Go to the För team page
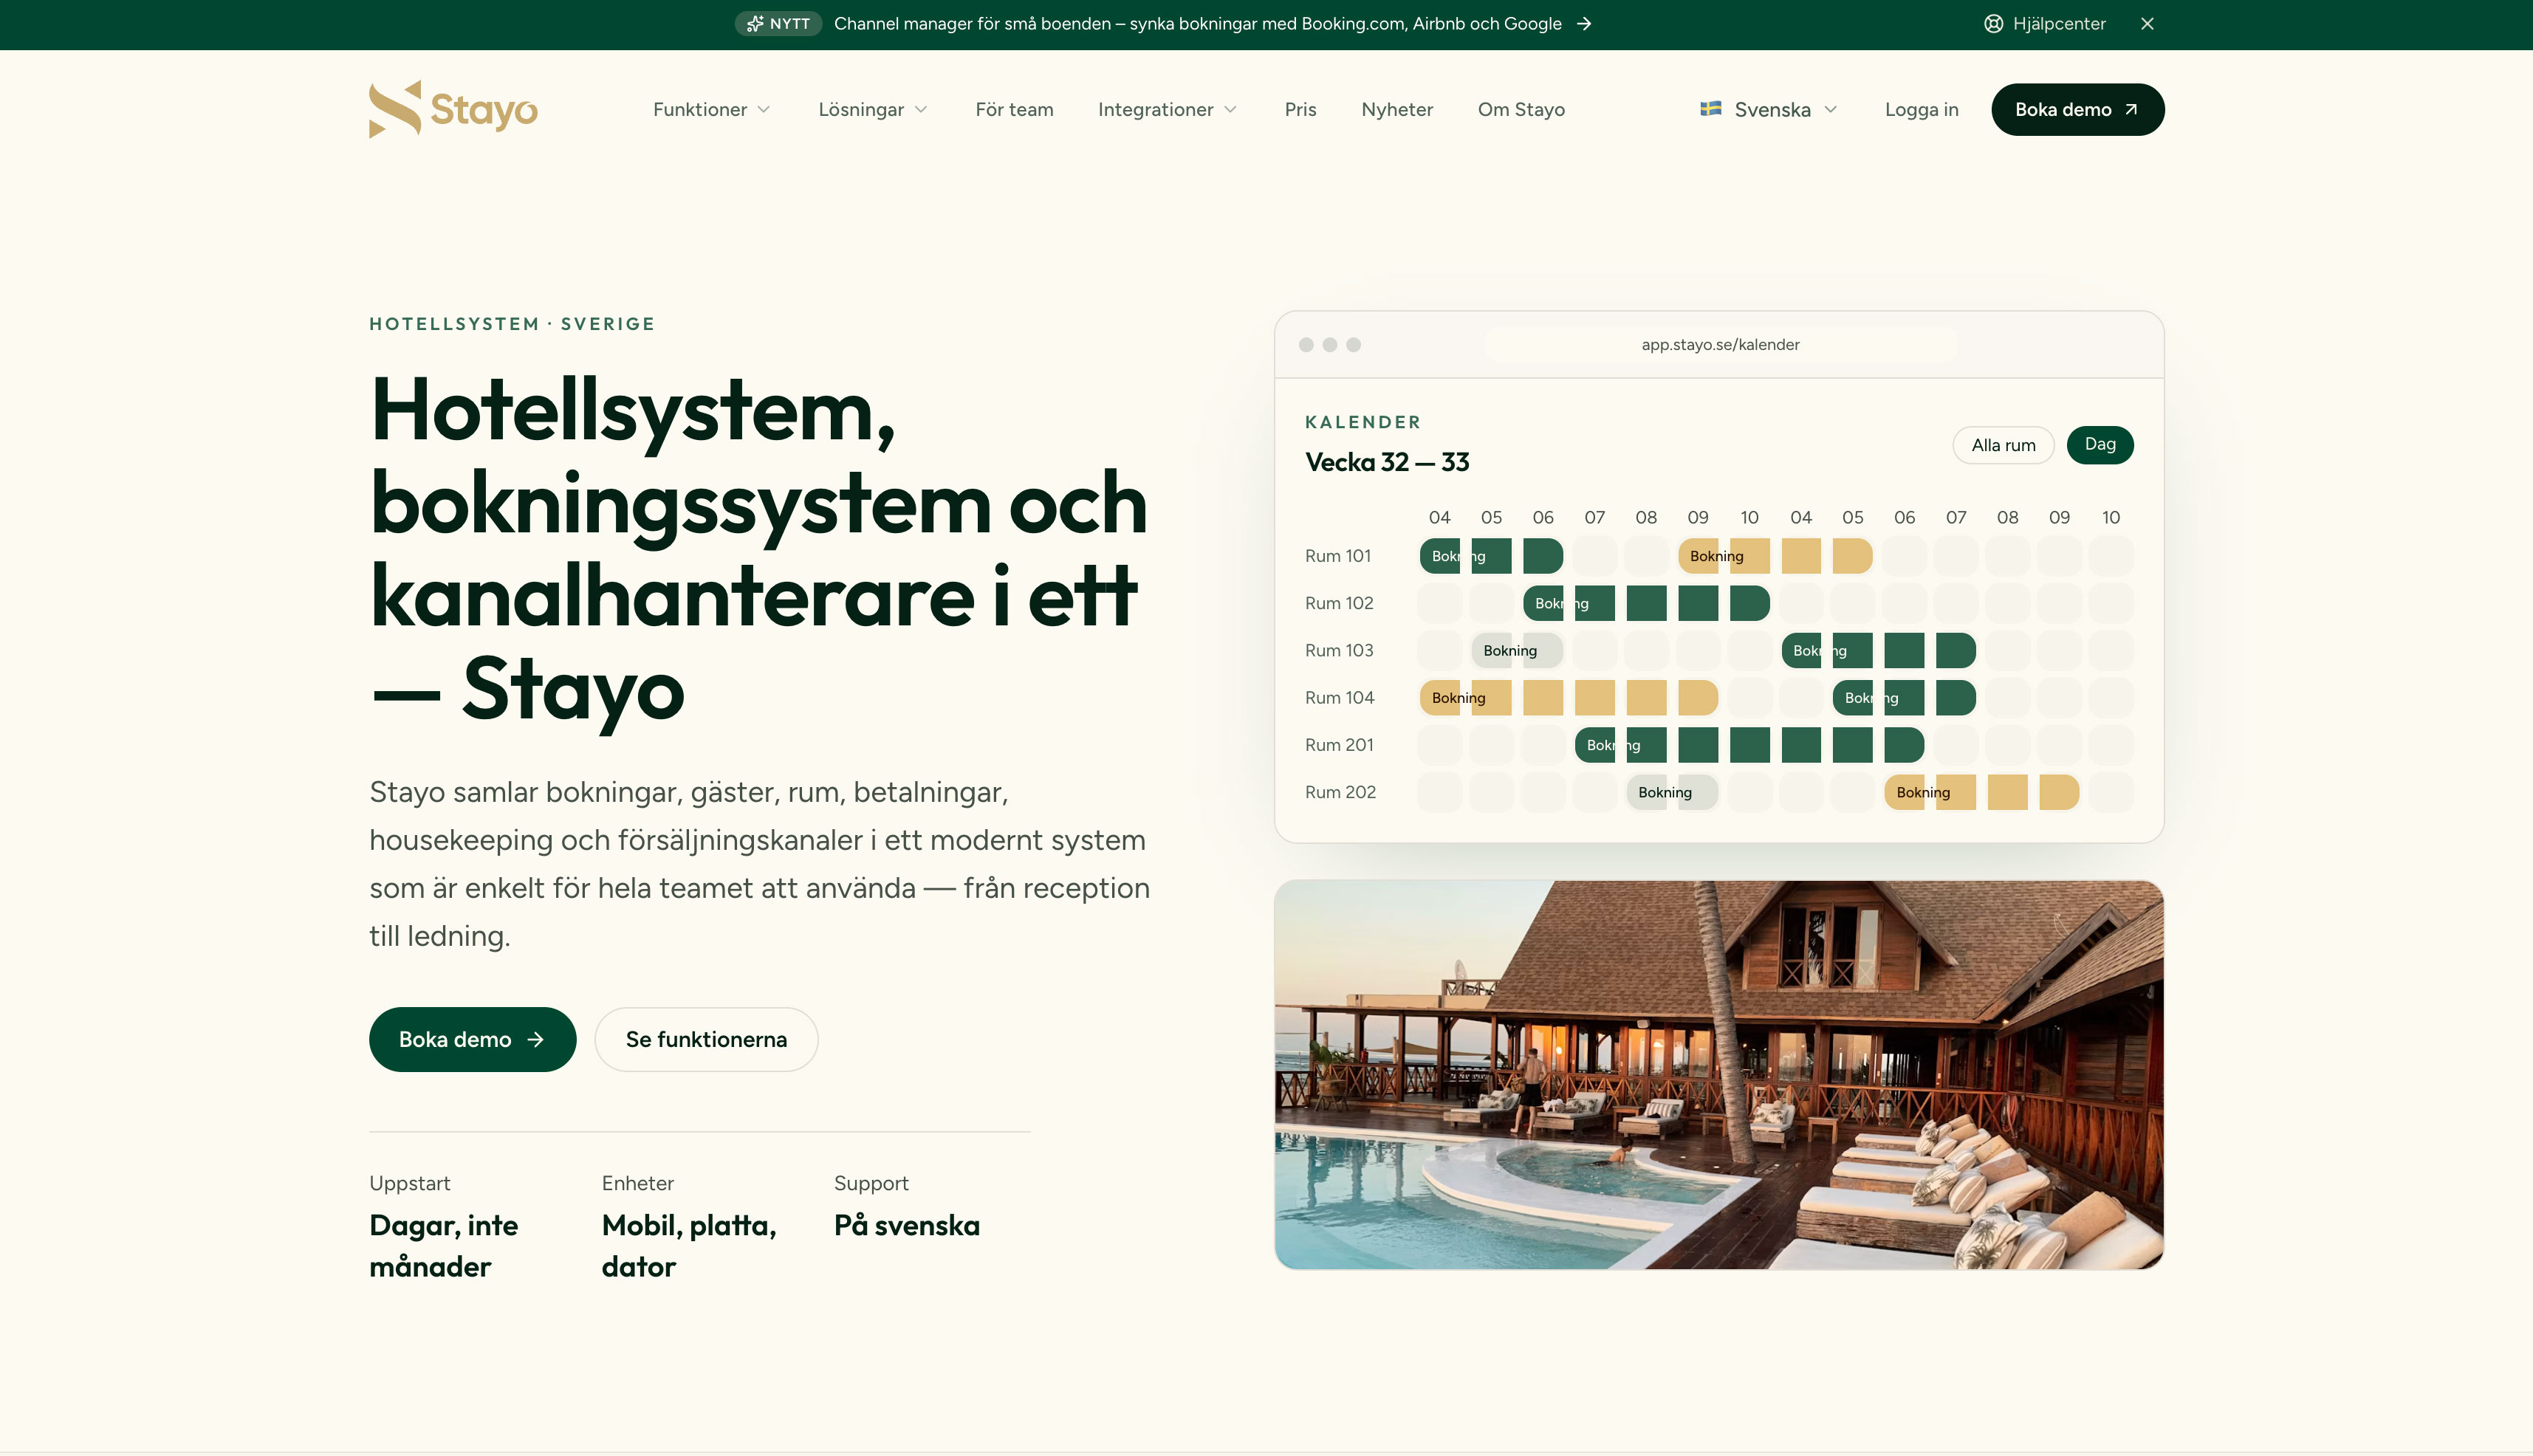The height and width of the screenshot is (1456, 2533). pyautogui.click(x=1014, y=109)
